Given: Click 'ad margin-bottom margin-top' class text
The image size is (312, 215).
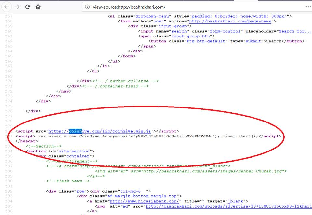Looking at the screenshot, I should [142, 196].
